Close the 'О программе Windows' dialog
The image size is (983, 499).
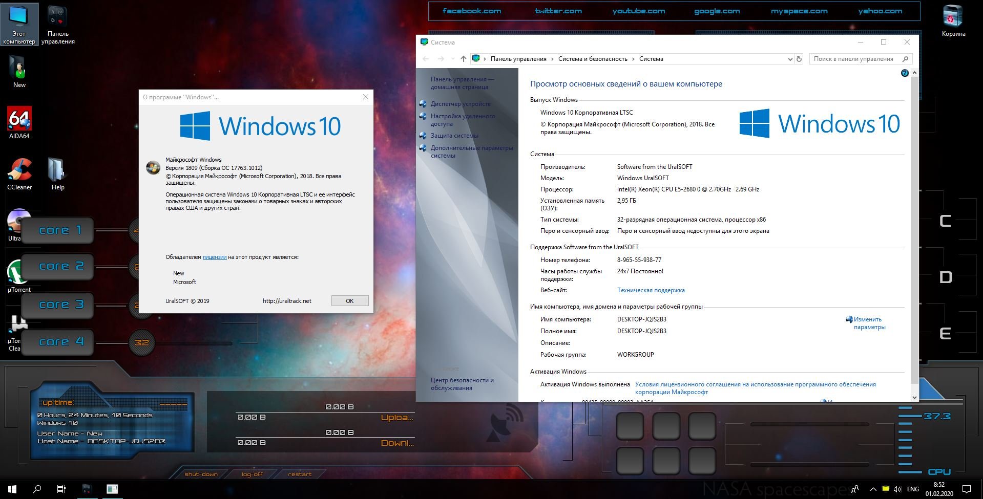(x=365, y=97)
